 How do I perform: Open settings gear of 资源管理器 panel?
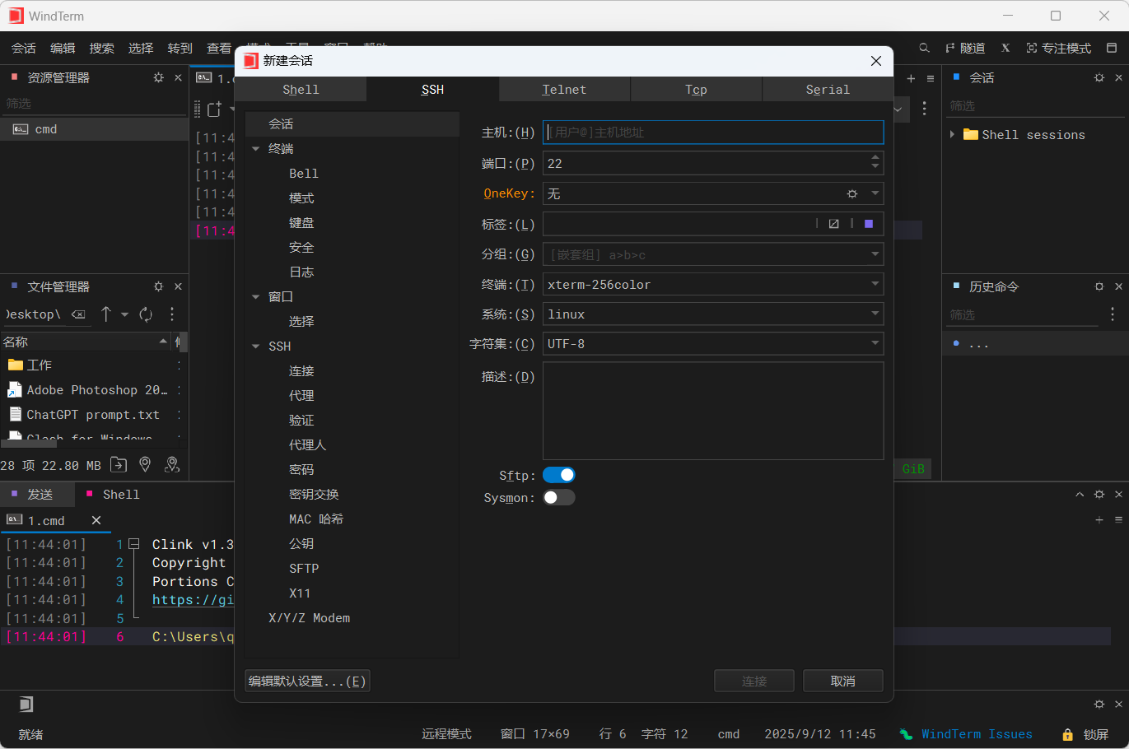(x=158, y=77)
